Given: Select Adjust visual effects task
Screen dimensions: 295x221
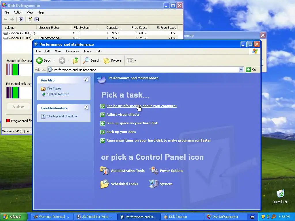Looking at the screenshot, I should pos(123,115).
